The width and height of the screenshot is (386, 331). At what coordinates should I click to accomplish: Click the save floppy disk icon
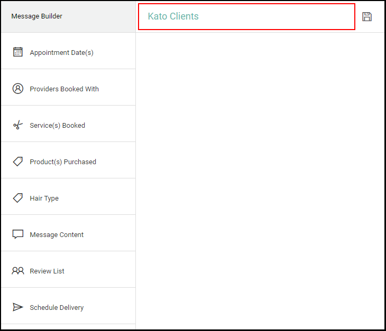click(x=367, y=17)
